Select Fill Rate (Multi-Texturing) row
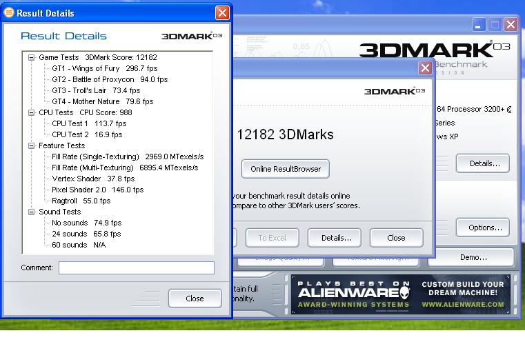 pos(125,168)
